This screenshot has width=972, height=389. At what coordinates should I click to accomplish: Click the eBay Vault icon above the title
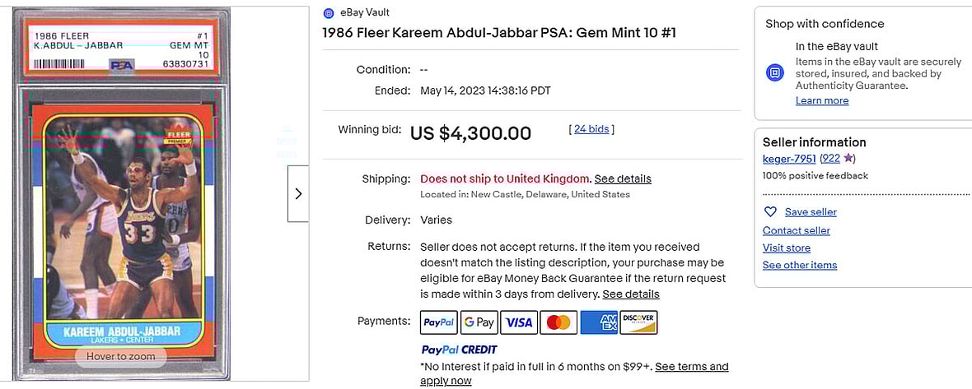coord(329,12)
